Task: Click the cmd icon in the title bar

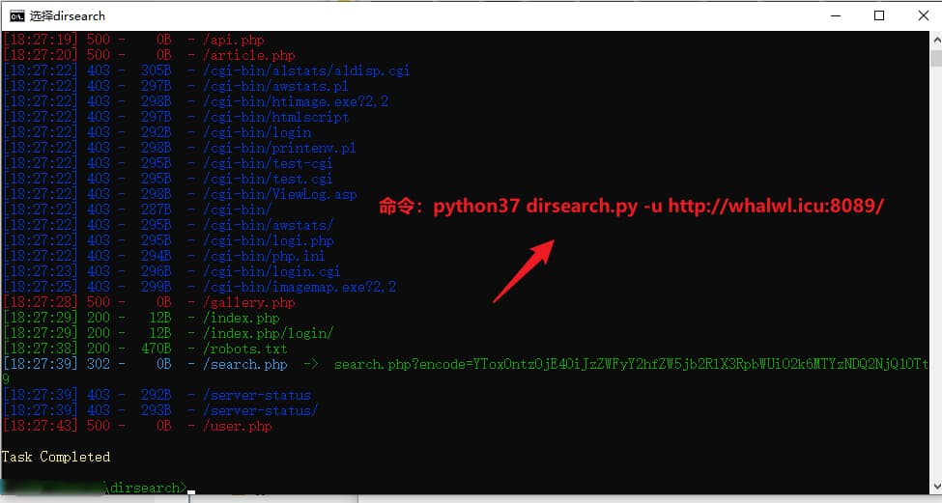Action: [16, 15]
